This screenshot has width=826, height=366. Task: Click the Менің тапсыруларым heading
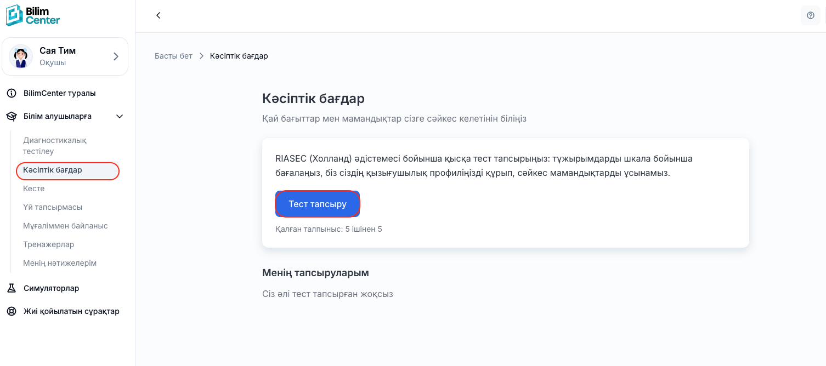[315, 273]
